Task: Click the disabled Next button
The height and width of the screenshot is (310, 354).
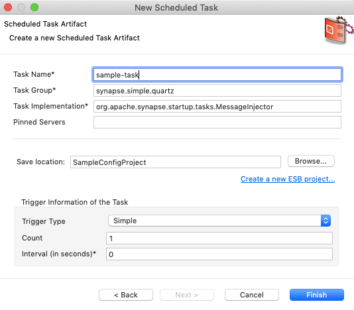Action: click(187, 295)
